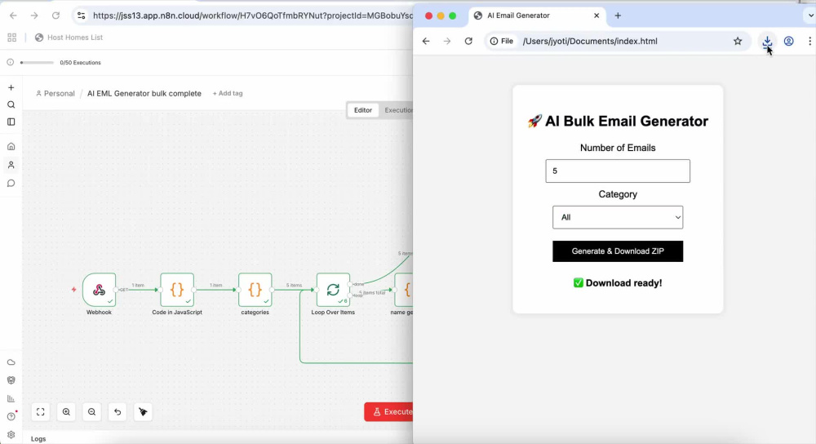816x444 pixels.
Task: Click the workflow name AI EML Generator bulk complete
Action: coord(144,94)
